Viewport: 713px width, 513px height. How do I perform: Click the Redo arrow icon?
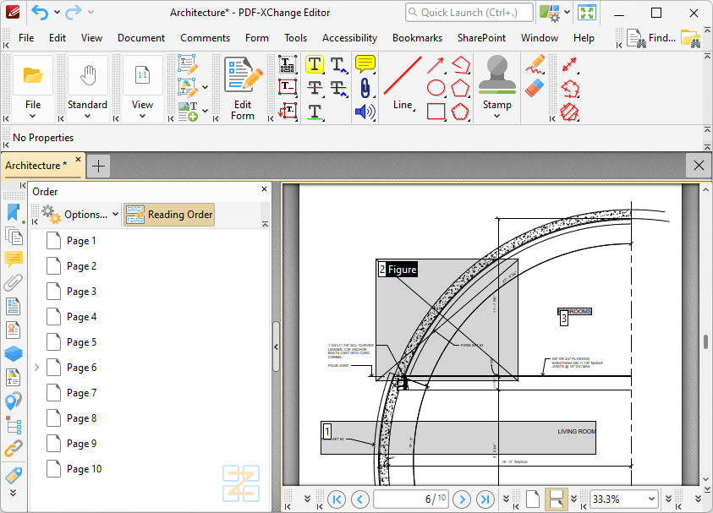[73, 13]
